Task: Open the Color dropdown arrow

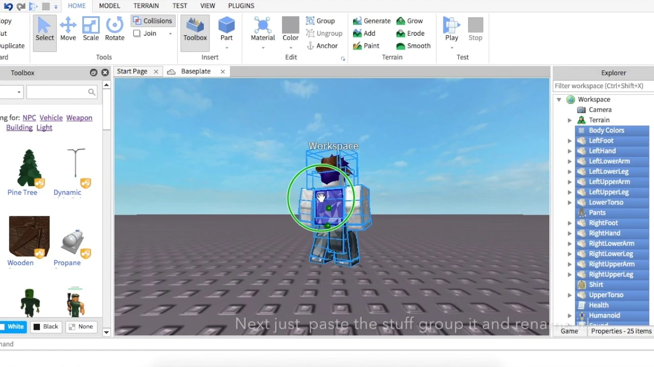Action: [290, 48]
